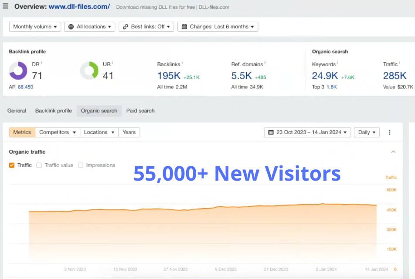Click the calendar icon in the date range picker
The image size is (415, 279).
coord(271,132)
